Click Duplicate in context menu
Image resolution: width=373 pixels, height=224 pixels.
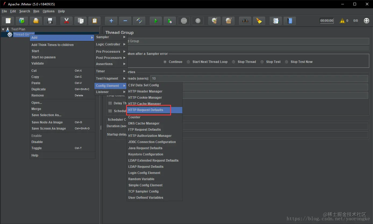point(62,89)
